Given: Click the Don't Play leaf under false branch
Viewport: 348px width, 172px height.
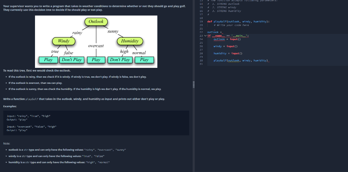Looking at the screenshot, I should 72,60.
